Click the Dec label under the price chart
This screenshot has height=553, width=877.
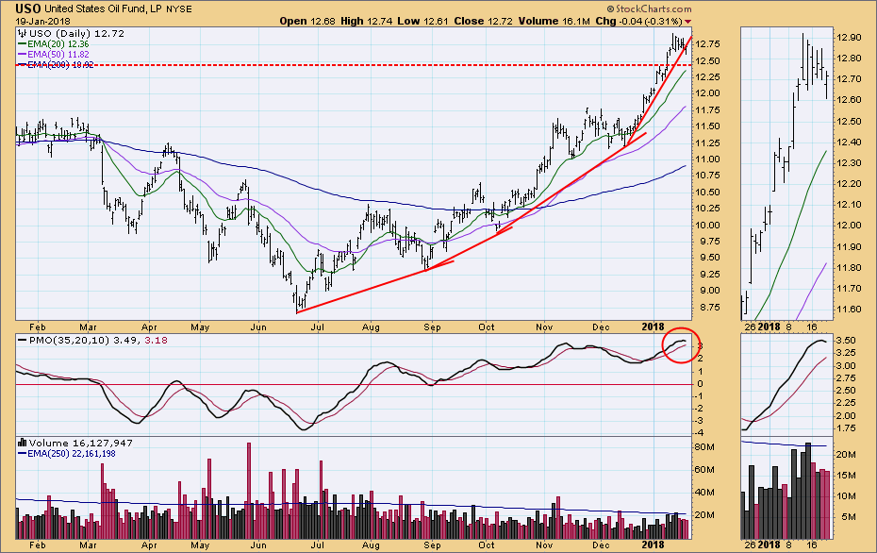pos(601,327)
